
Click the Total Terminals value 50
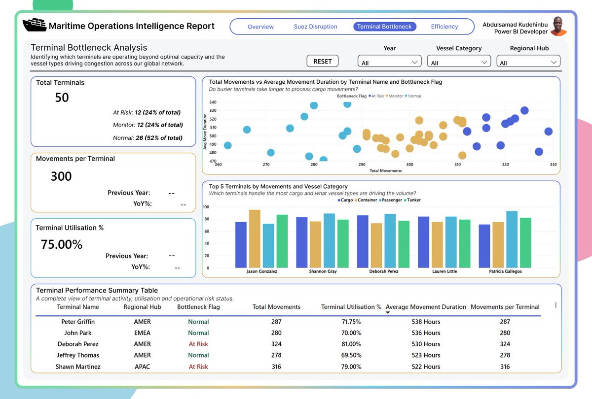click(62, 98)
